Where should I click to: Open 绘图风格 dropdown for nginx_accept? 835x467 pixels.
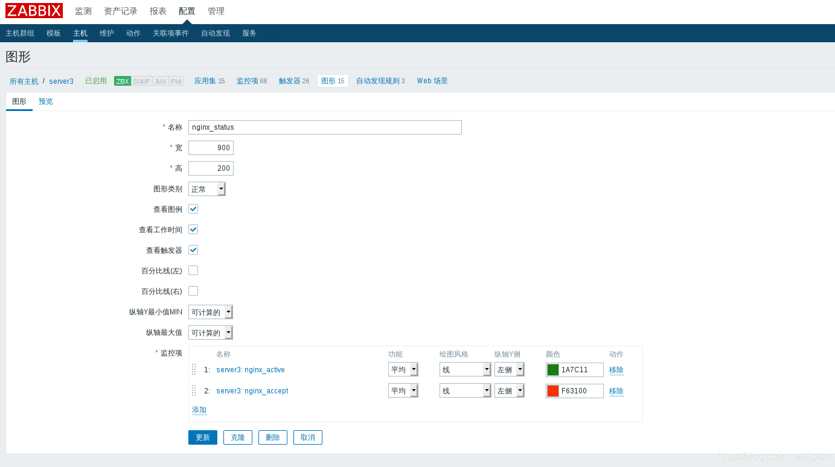pyautogui.click(x=465, y=390)
